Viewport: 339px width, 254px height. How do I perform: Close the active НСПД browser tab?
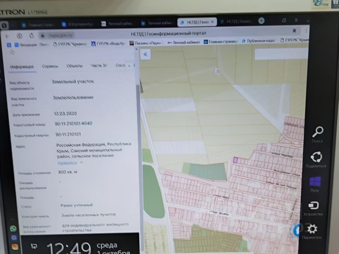(x=212, y=22)
